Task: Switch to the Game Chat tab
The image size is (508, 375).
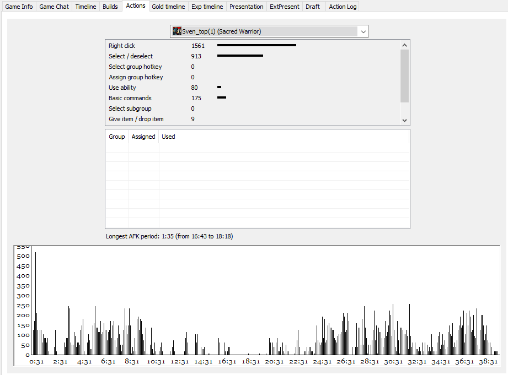Action: (54, 7)
